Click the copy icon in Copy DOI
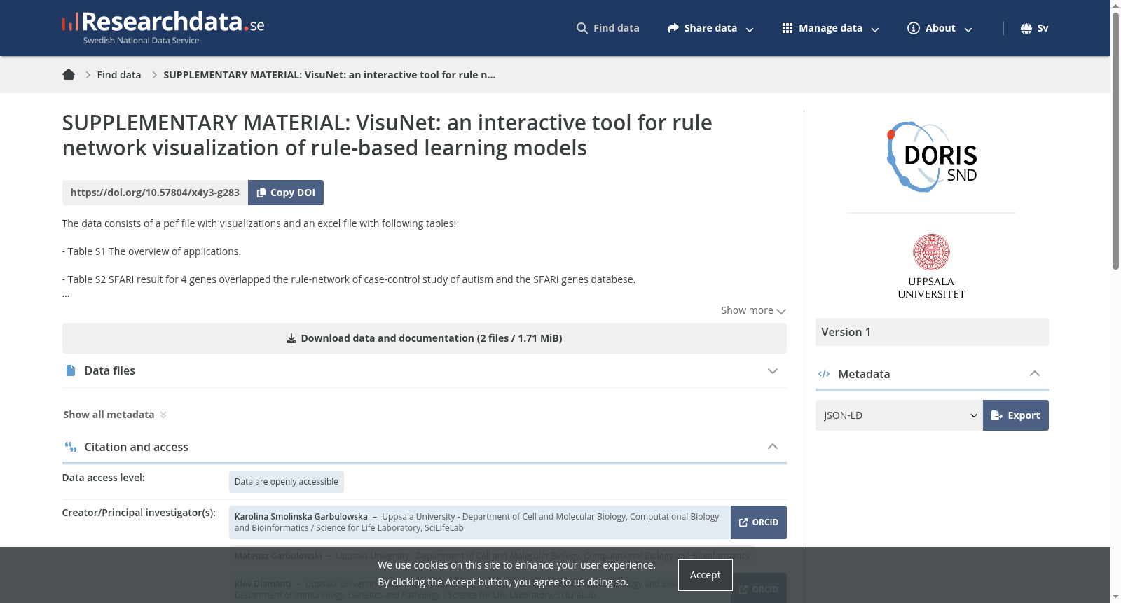The height and width of the screenshot is (603, 1121). click(x=261, y=193)
